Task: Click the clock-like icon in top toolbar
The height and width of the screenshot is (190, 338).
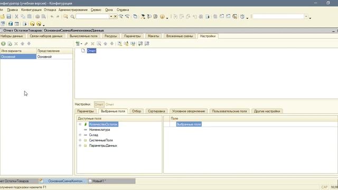Action: pyautogui.click(x=242, y=16)
